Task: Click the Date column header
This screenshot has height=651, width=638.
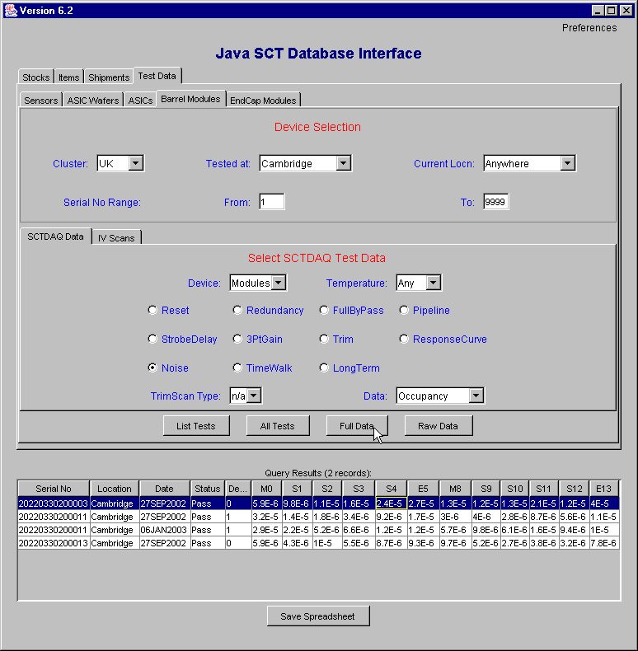Action: coord(165,488)
